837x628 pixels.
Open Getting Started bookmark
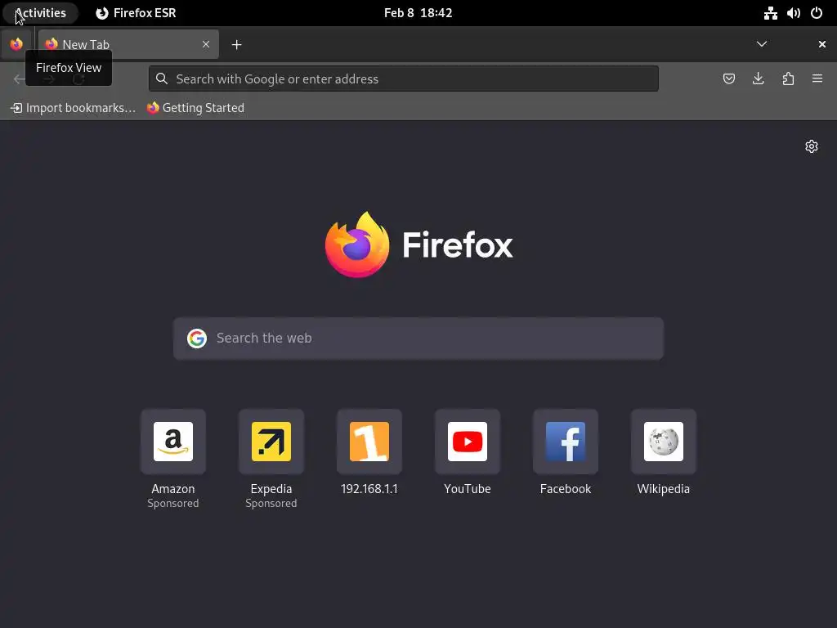pos(195,108)
